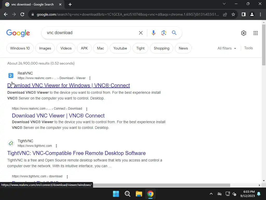Reload the Google search page
266x200 pixels.
click(x=22, y=15)
